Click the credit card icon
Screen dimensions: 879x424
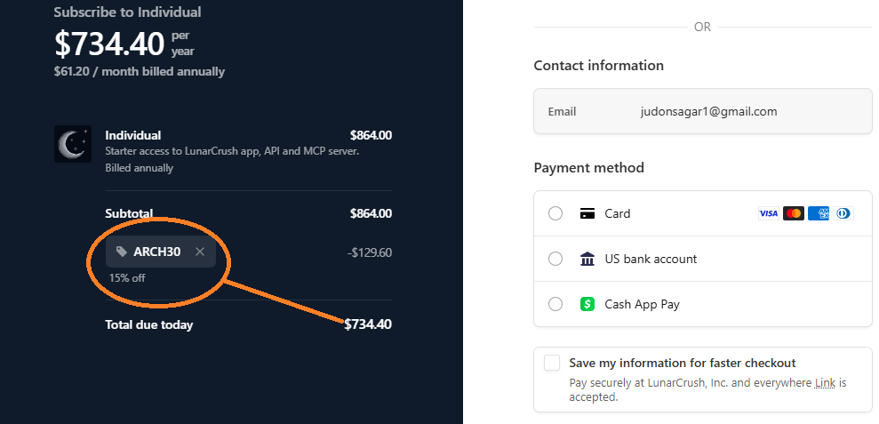(587, 213)
